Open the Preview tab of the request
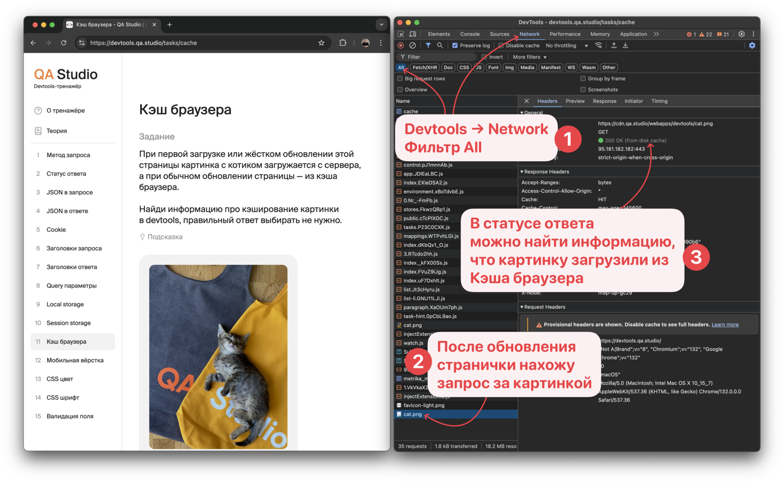 [x=575, y=101]
